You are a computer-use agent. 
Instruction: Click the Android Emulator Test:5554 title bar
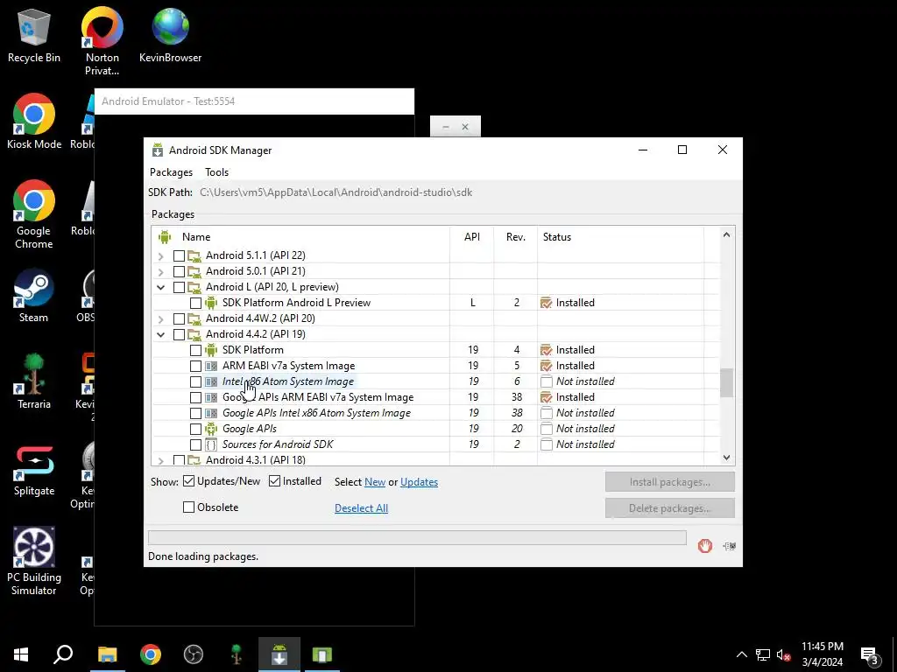[254, 101]
